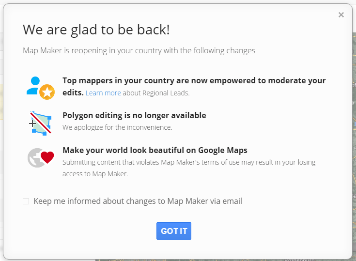Click 'Make your world look beautiful' heading
Screen dimensions: 356x261
tap(155, 150)
